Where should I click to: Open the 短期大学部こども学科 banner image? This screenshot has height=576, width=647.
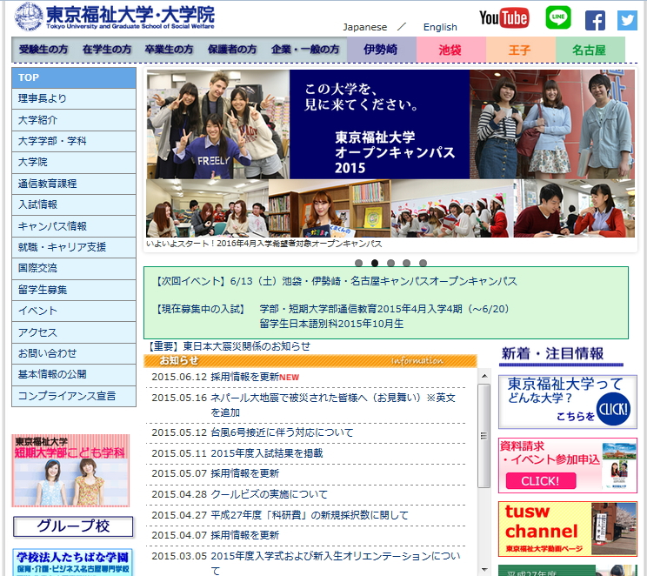[x=70, y=471]
